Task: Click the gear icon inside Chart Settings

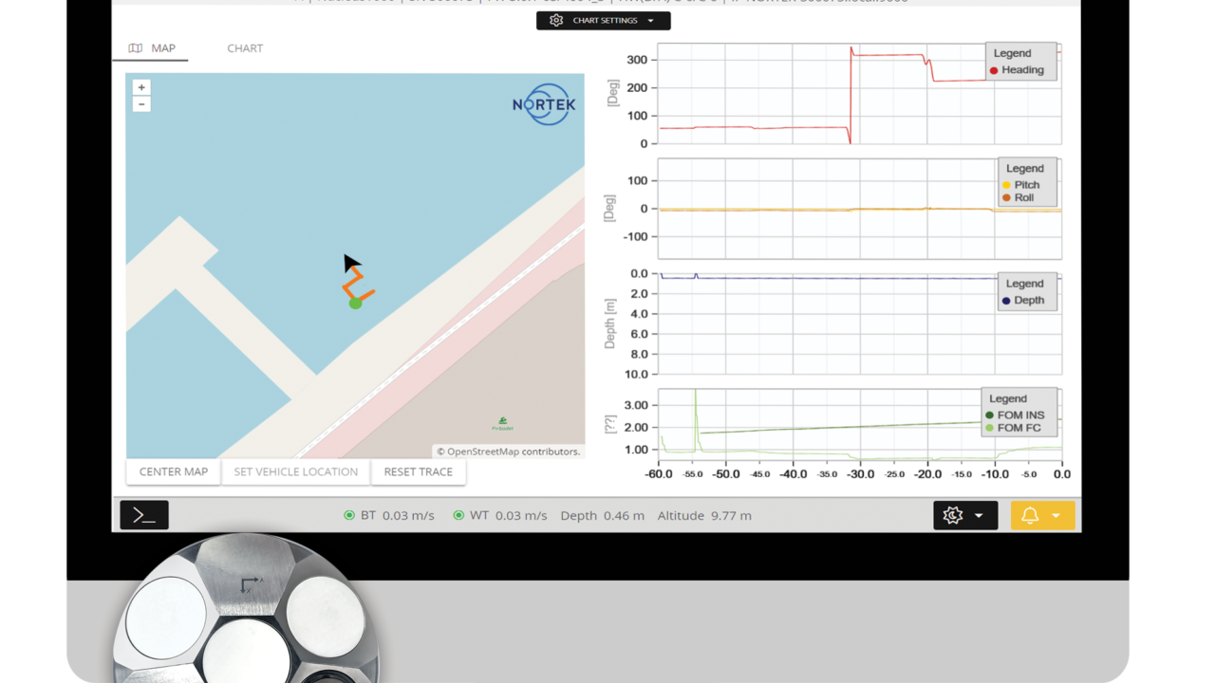Action: (x=556, y=19)
